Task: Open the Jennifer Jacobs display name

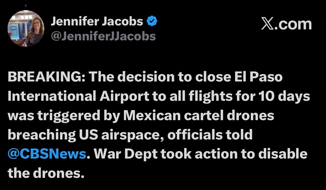Action: [x=97, y=21]
